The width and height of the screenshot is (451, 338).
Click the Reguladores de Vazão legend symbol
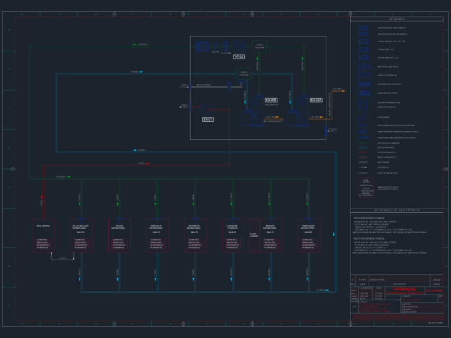(x=362, y=126)
